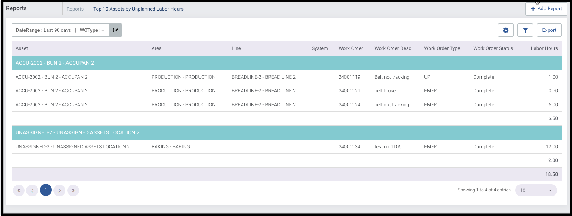Sort by the Work Order column header
The width and height of the screenshot is (572, 216).
coord(351,48)
